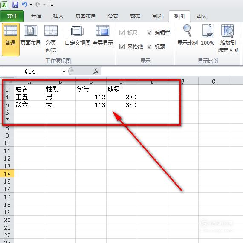
Task: Click the cell with value 113
Action: click(x=91, y=104)
